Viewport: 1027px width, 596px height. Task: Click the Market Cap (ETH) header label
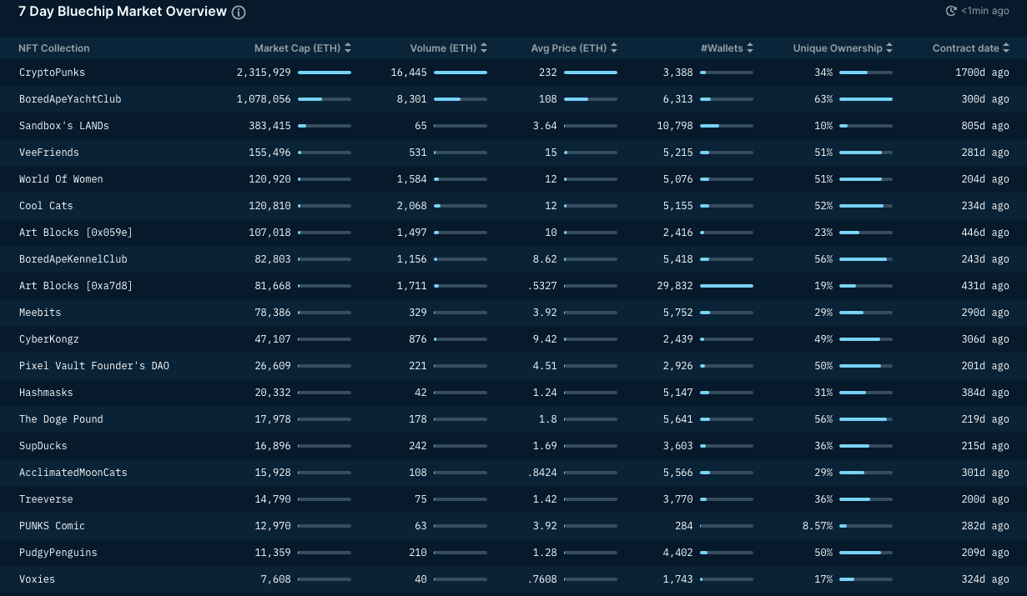point(297,48)
